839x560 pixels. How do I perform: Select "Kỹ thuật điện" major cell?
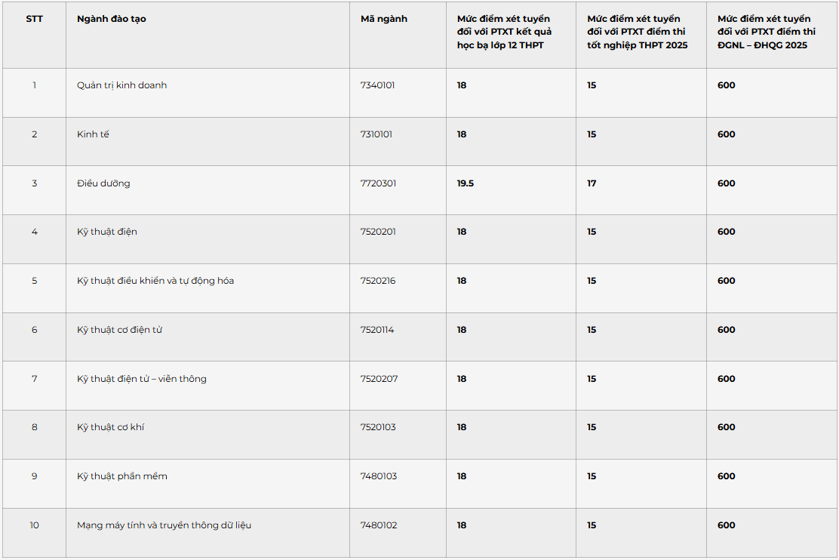point(107,232)
